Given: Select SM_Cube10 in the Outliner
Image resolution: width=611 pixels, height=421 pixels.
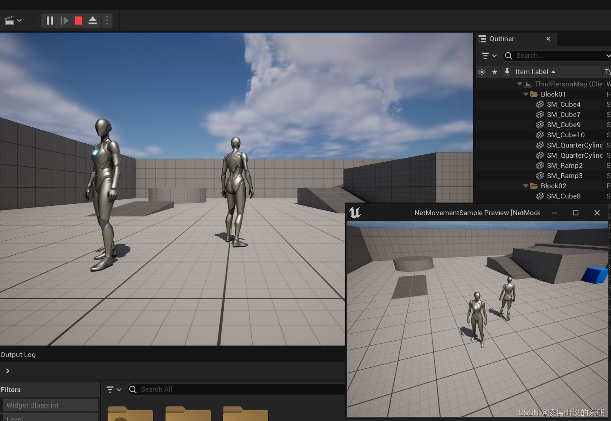Looking at the screenshot, I should pyautogui.click(x=543, y=135).
